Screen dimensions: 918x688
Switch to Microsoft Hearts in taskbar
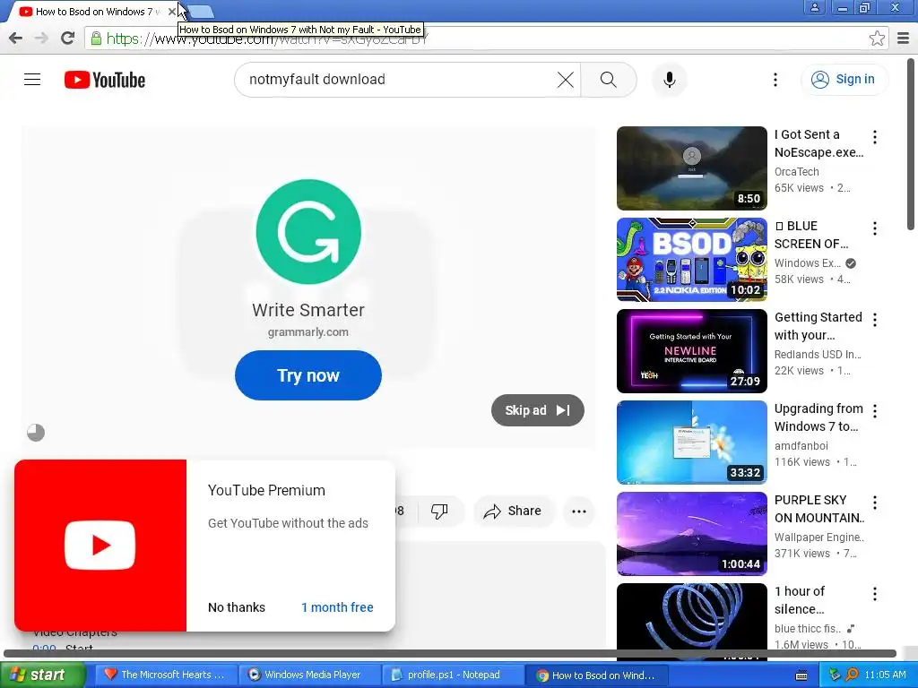[x=165, y=675]
